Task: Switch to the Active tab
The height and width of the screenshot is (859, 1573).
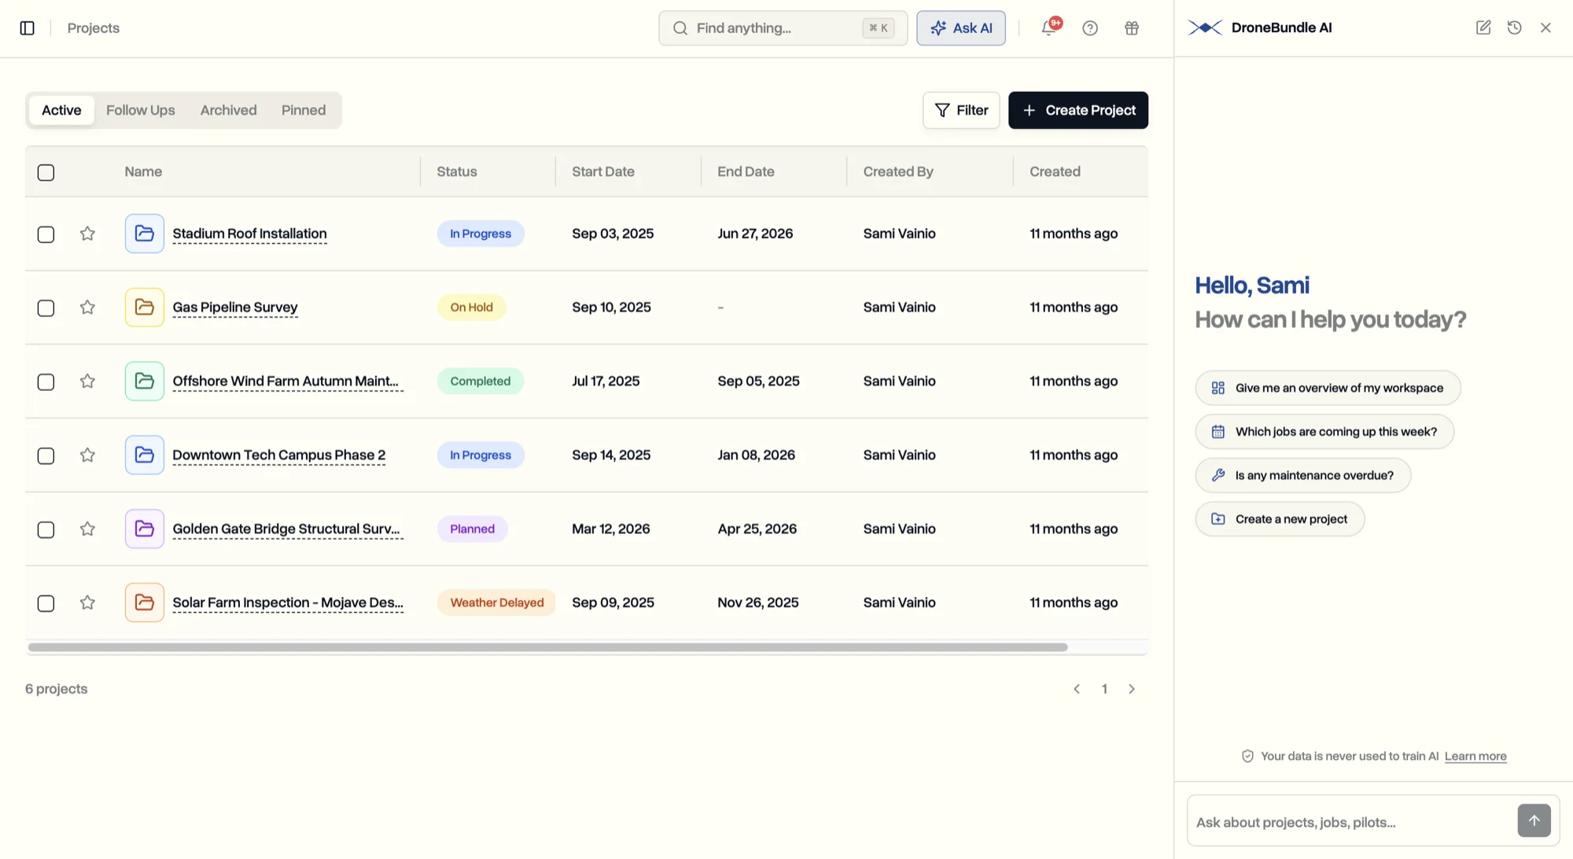Action: tap(61, 110)
